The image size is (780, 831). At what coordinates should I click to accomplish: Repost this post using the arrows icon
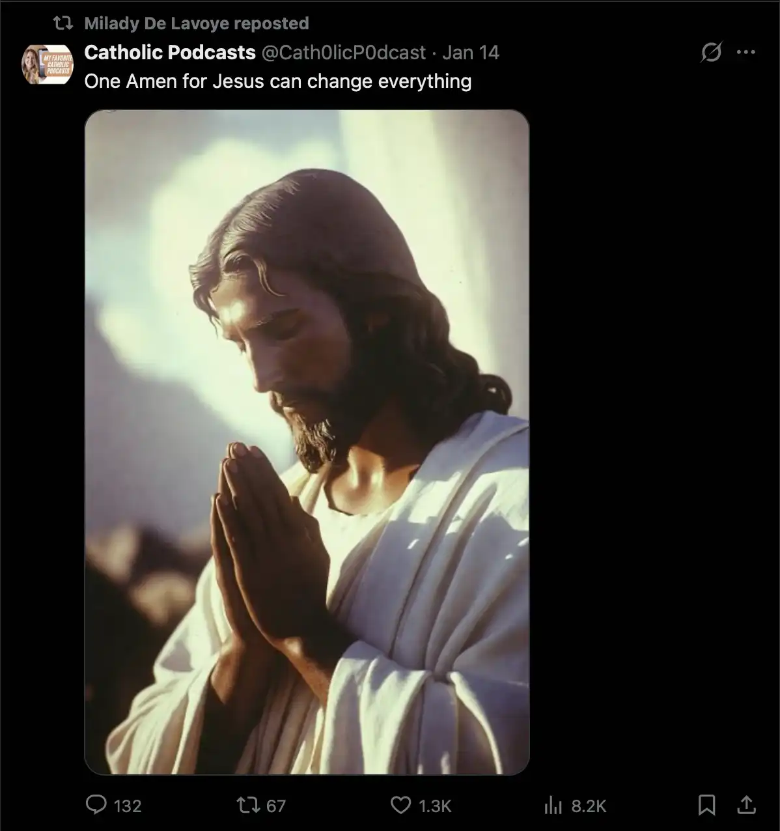pyautogui.click(x=247, y=806)
